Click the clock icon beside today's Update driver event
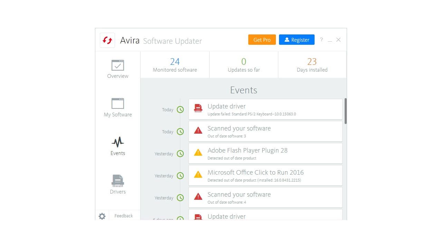 pyautogui.click(x=180, y=110)
